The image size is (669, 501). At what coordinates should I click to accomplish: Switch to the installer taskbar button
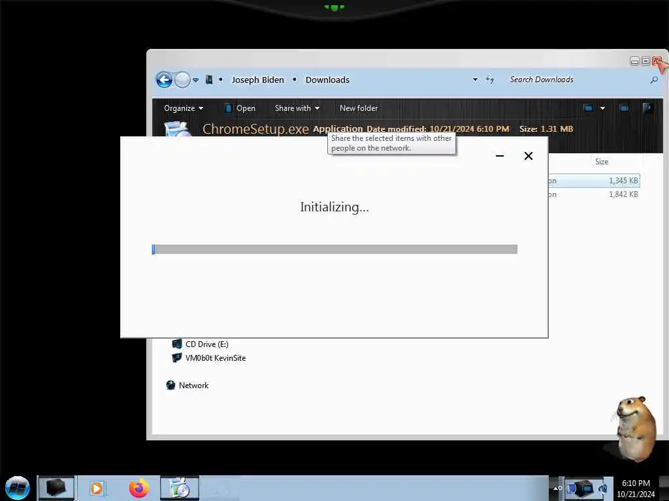(x=180, y=488)
